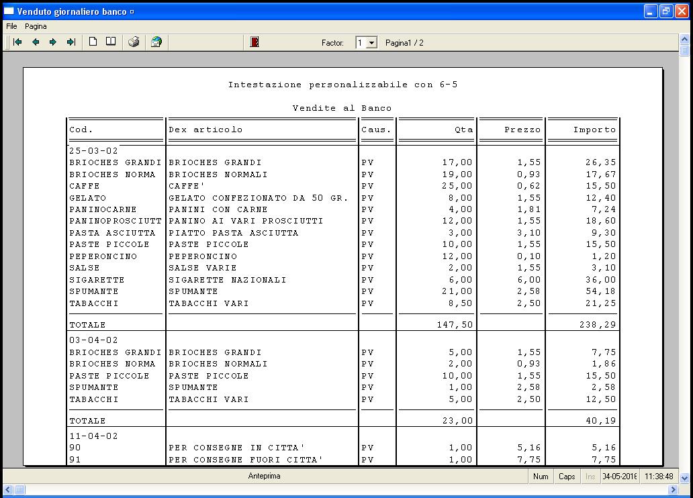Click total quantity 23,00

pyautogui.click(x=457, y=421)
